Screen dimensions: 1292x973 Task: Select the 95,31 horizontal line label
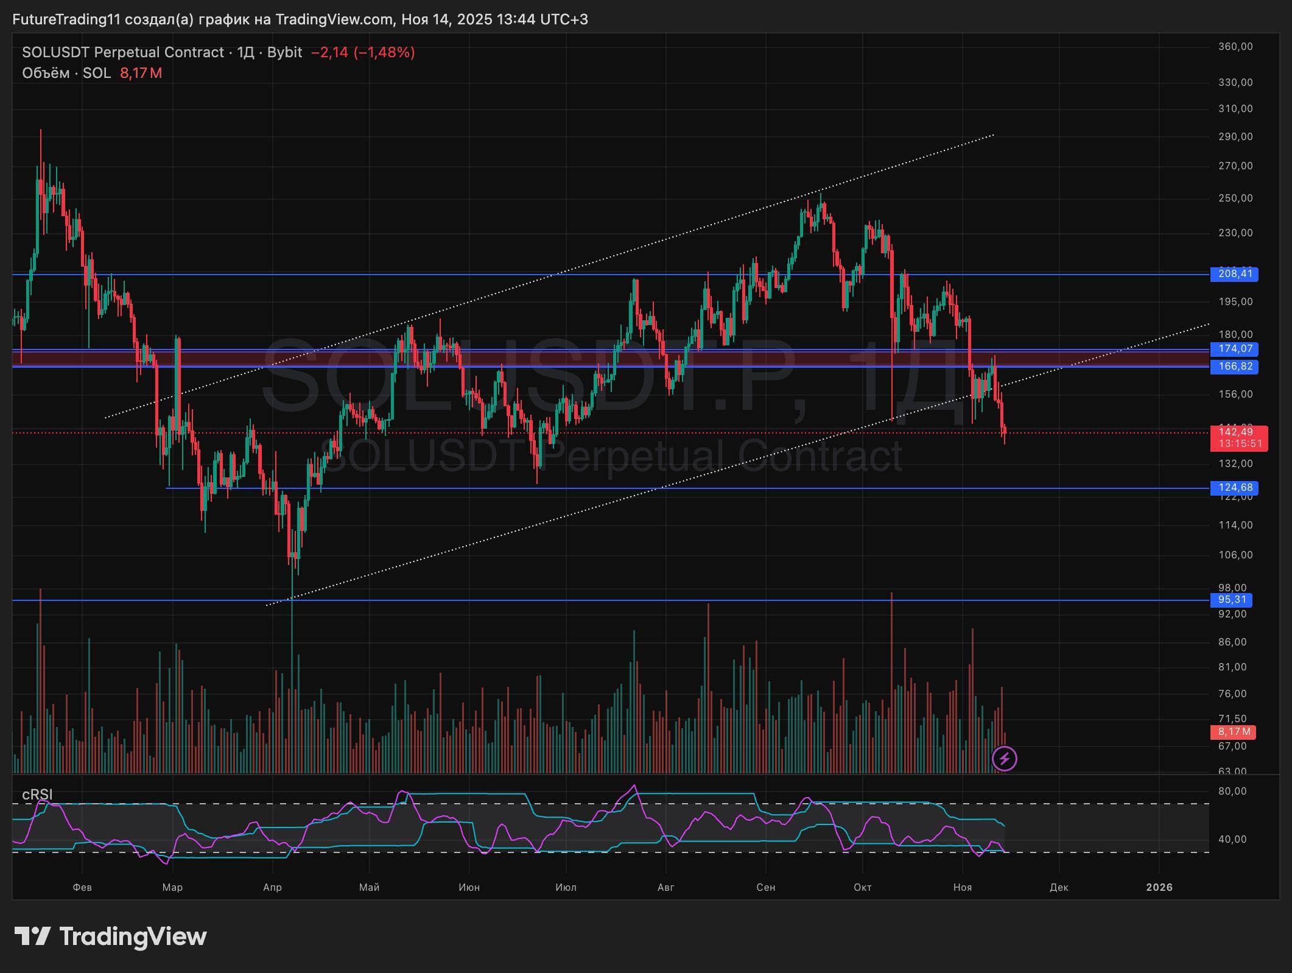click(1232, 600)
